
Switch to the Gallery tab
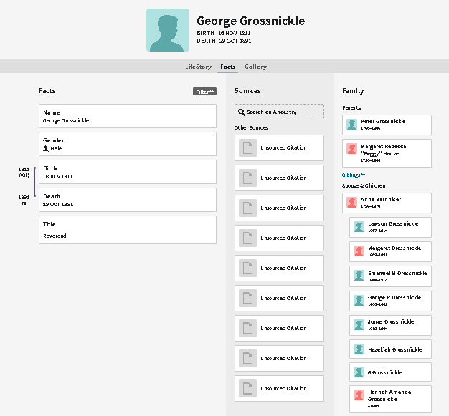[x=255, y=67]
